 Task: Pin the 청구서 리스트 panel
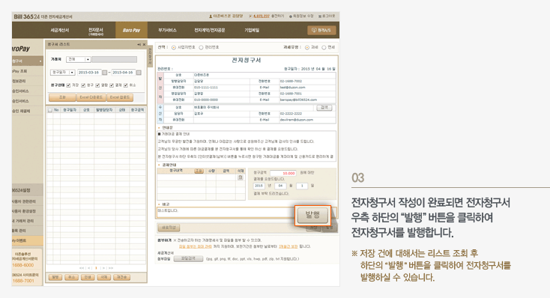click(x=139, y=44)
